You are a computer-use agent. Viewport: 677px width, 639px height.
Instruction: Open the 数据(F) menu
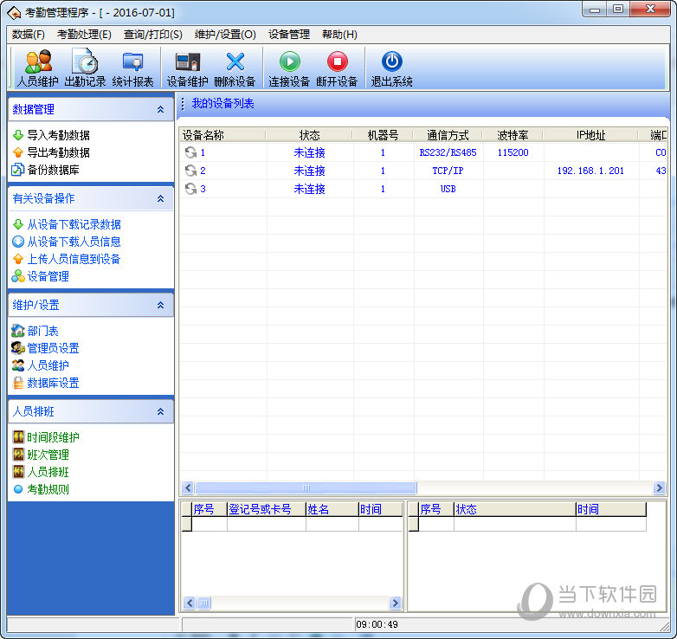(x=29, y=35)
